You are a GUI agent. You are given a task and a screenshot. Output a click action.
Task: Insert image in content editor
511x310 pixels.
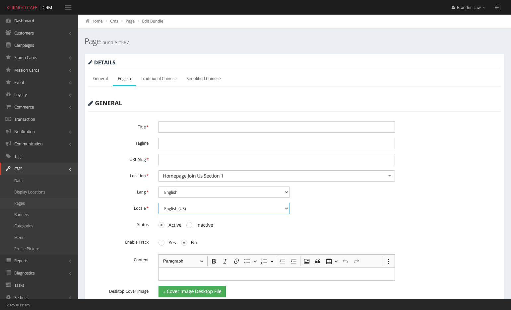tap(307, 261)
